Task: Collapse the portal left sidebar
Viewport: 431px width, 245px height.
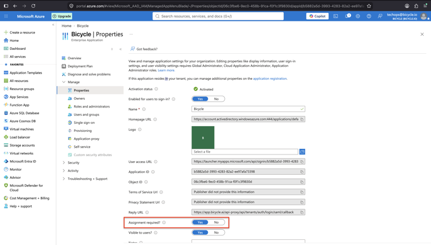Action: click(53, 25)
